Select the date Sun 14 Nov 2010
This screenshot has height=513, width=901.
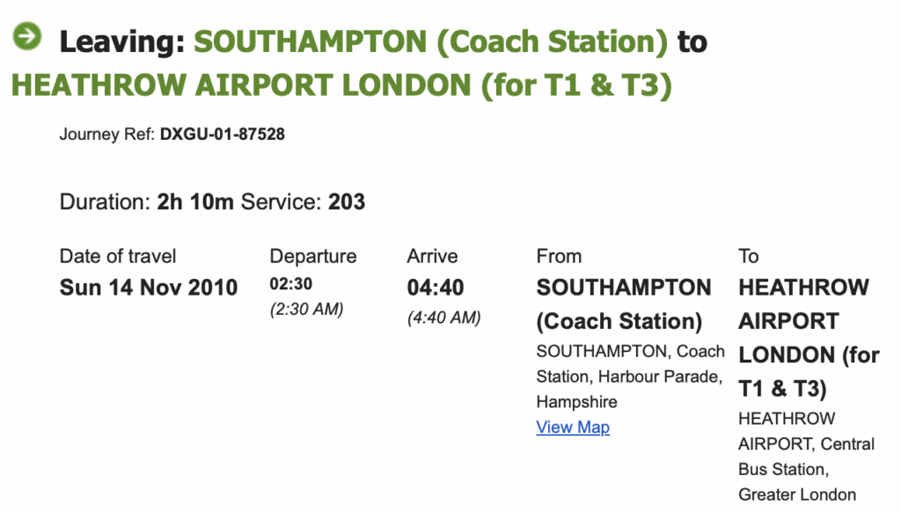click(149, 288)
